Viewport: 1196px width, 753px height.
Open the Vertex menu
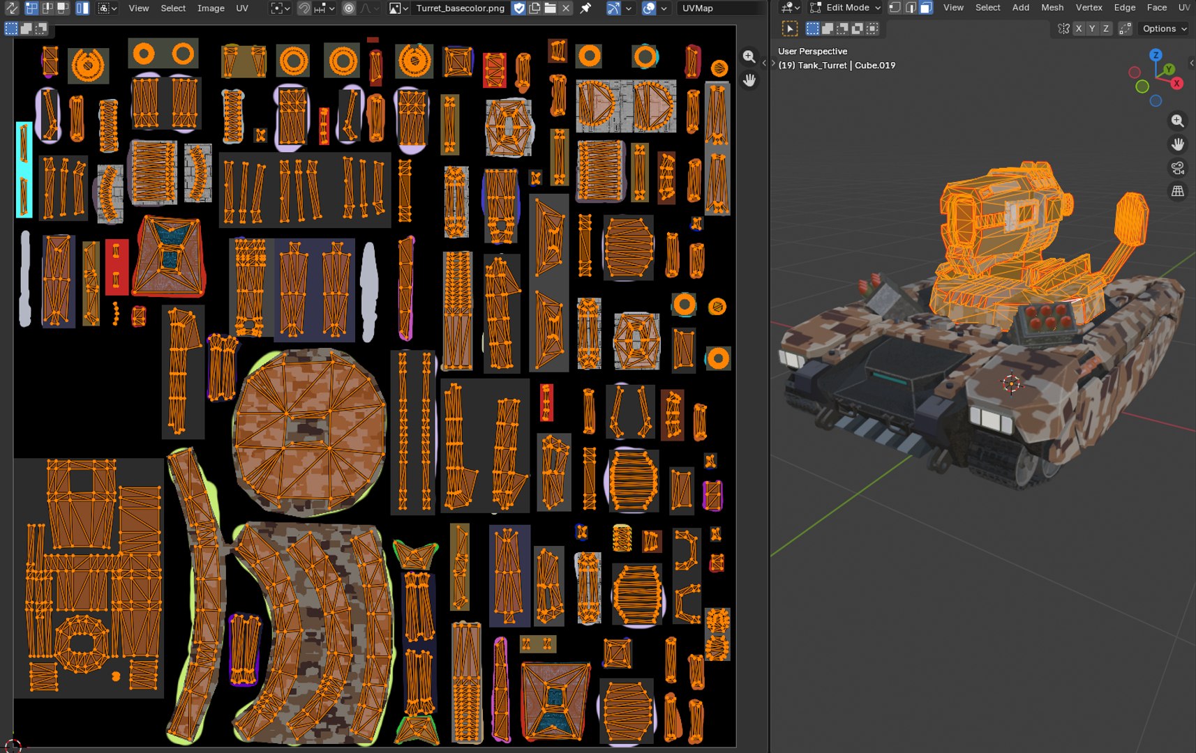(x=1089, y=8)
